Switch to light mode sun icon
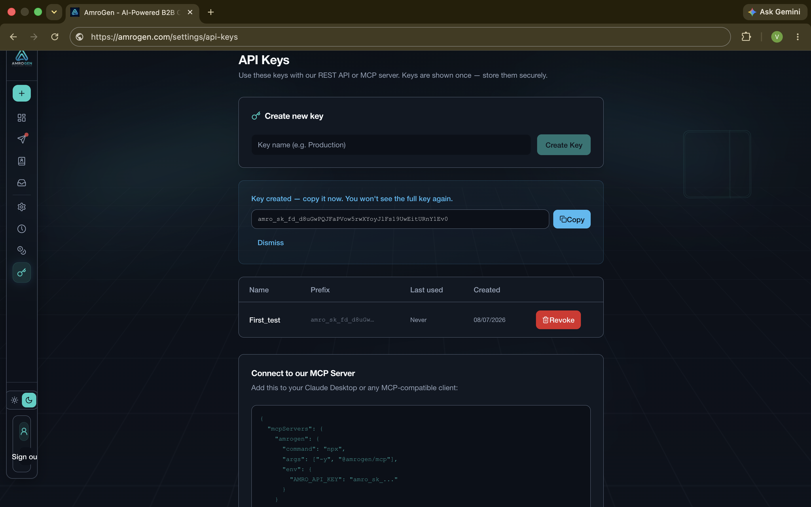This screenshot has width=811, height=507. pos(14,400)
